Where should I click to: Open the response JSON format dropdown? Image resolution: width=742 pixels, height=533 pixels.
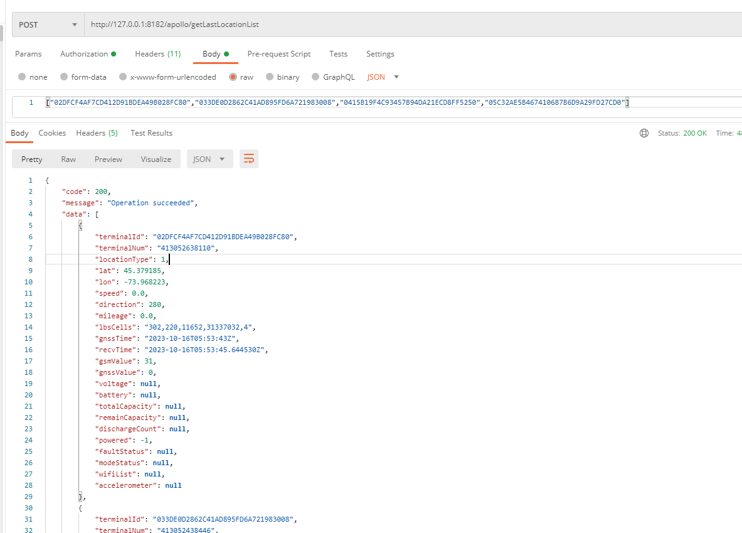pyautogui.click(x=209, y=159)
